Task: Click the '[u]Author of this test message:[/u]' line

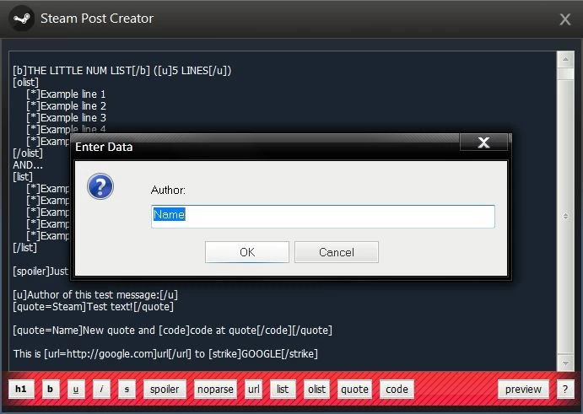Action: click(95, 295)
